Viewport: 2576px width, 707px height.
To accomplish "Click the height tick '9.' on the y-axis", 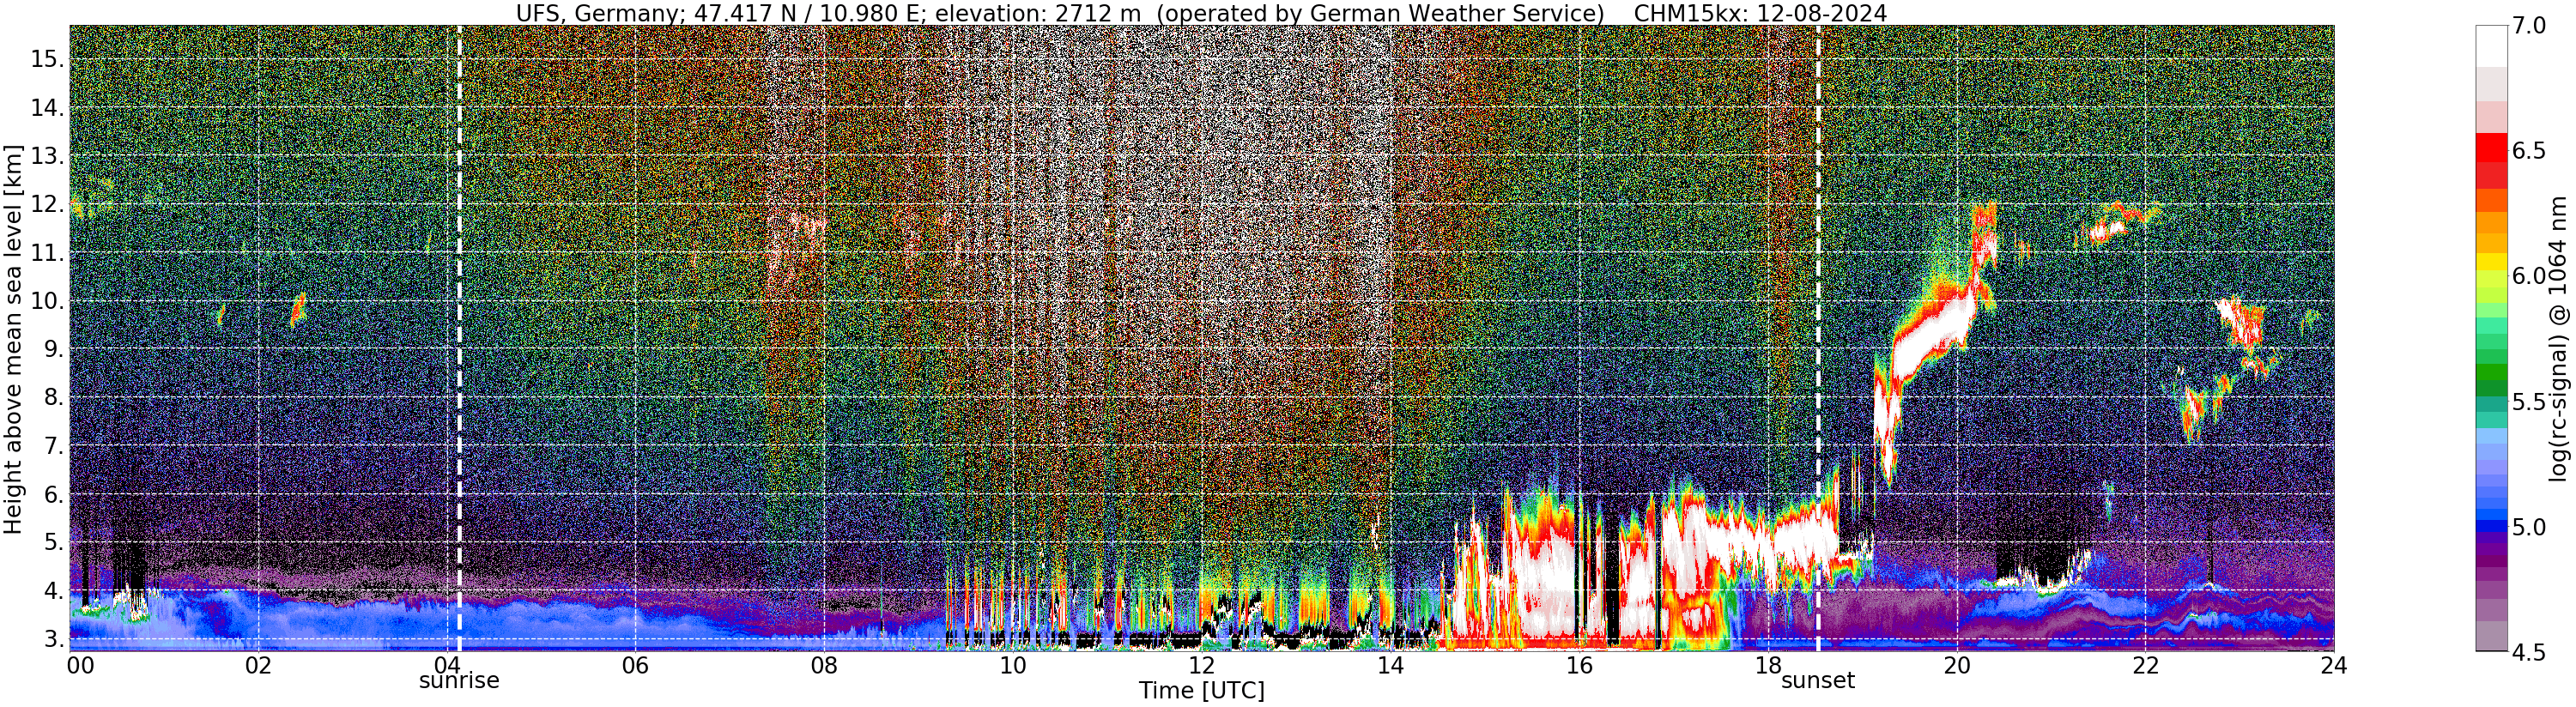I will click(54, 350).
